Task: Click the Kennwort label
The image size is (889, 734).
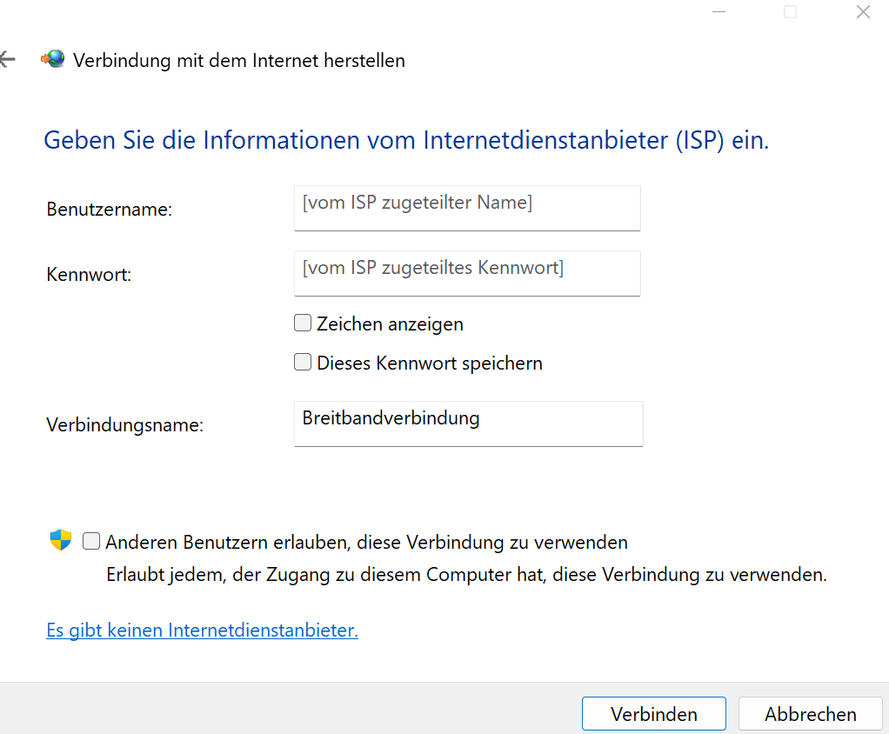Action: (89, 274)
